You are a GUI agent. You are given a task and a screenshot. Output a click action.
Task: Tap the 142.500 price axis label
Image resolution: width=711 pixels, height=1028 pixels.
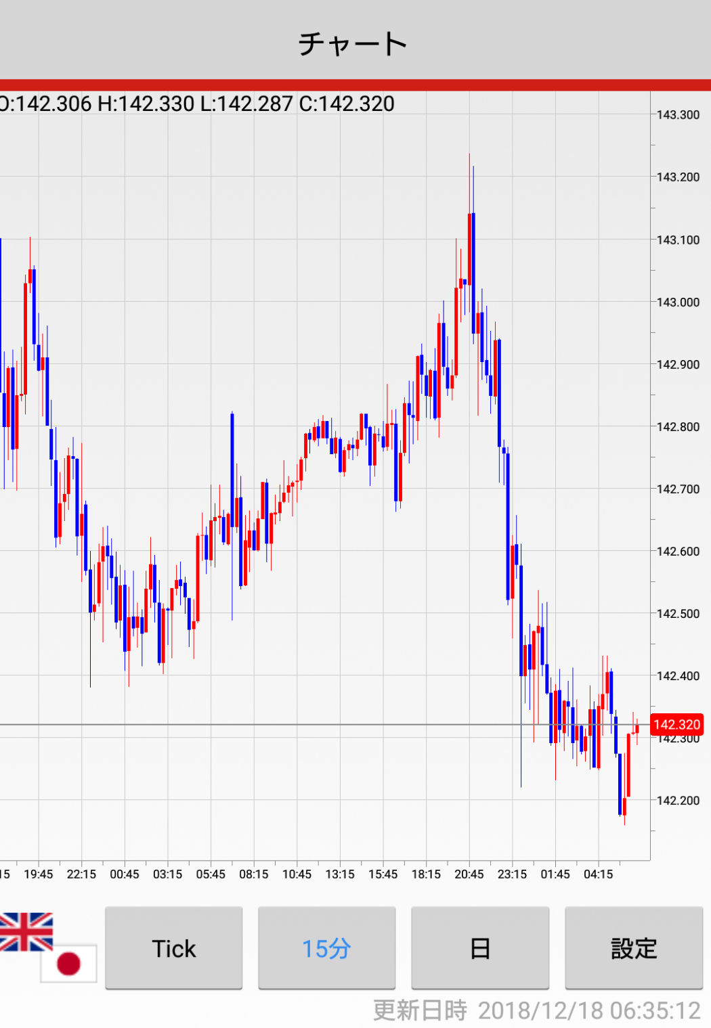(x=678, y=614)
